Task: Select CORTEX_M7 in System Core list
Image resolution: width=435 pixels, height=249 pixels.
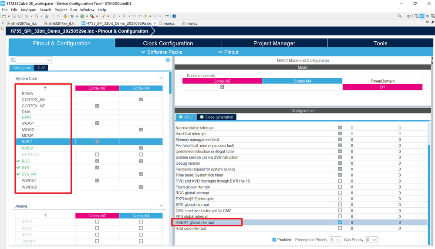Action: [x=33, y=106]
